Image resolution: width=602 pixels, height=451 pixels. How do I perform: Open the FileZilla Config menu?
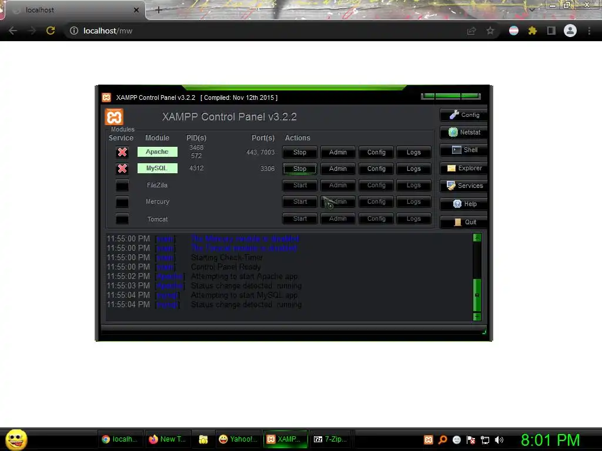point(376,185)
